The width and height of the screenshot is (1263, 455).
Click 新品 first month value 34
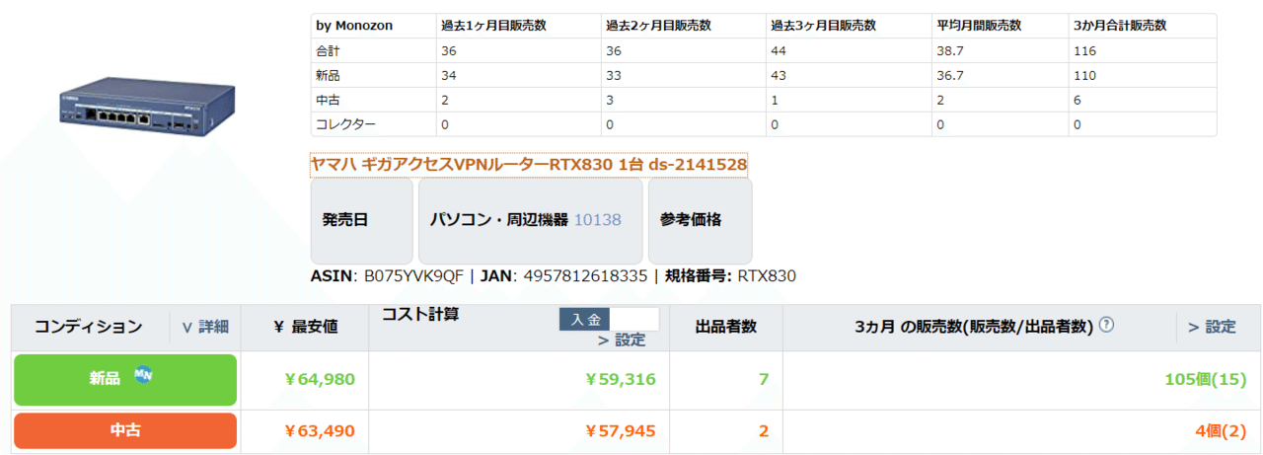coord(449,75)
